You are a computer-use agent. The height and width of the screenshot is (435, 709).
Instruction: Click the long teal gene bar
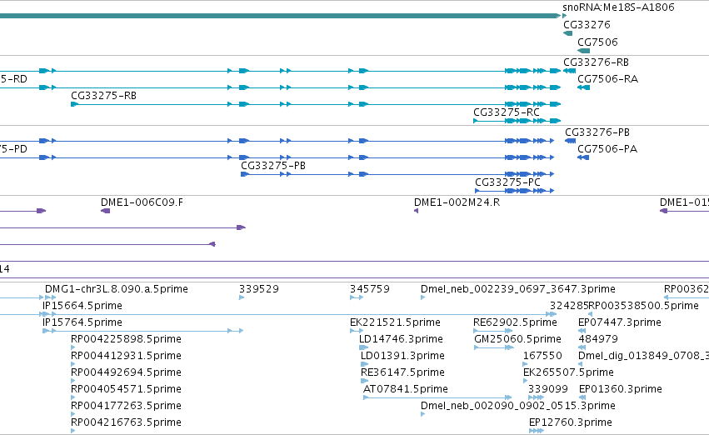coord(280,16)
